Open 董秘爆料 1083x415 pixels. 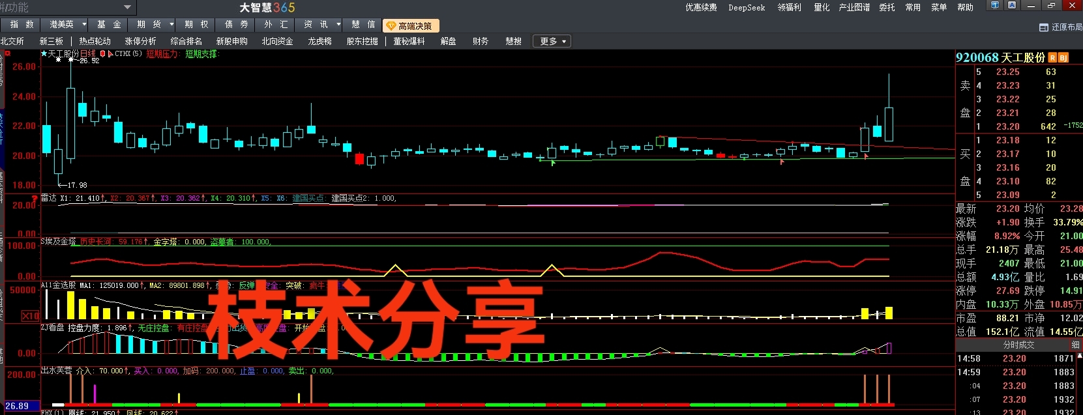[x=409, y=41]
